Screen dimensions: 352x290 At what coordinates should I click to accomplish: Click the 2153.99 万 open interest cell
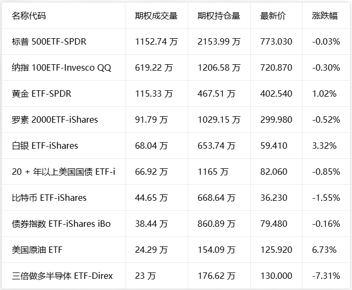pyautogui.click(x=219, y=42)
